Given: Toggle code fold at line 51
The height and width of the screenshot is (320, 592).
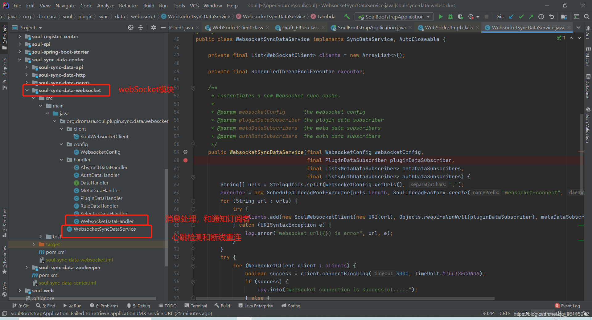Looking at the screenshot, I should click(x=193, y=88).
